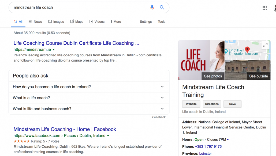Expand the map with the fullscreen arrows icon
Screen dimensions: 276x156
(265, 45)
